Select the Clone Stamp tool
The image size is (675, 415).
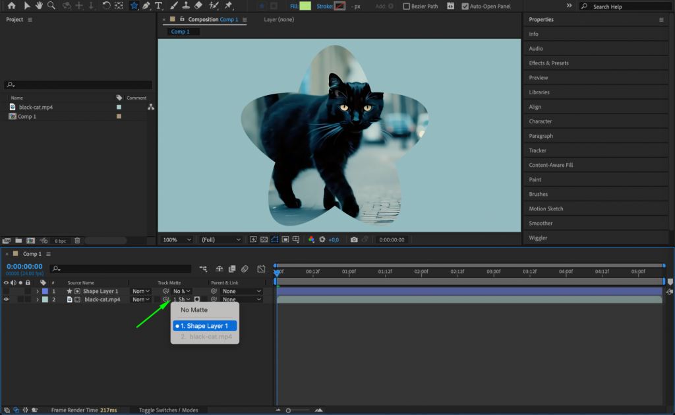click(x=187, y=6)
